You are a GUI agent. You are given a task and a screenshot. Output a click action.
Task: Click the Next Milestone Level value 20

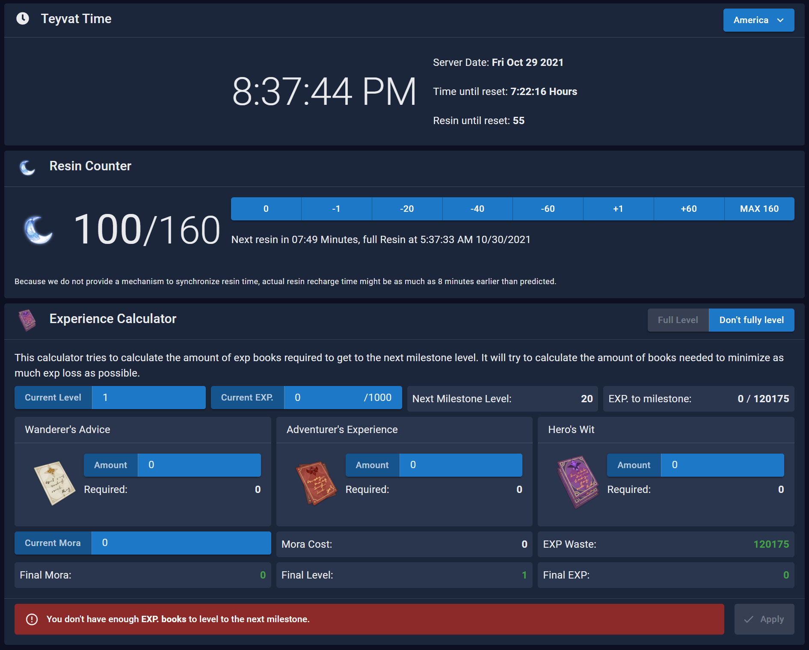(587, 399)
